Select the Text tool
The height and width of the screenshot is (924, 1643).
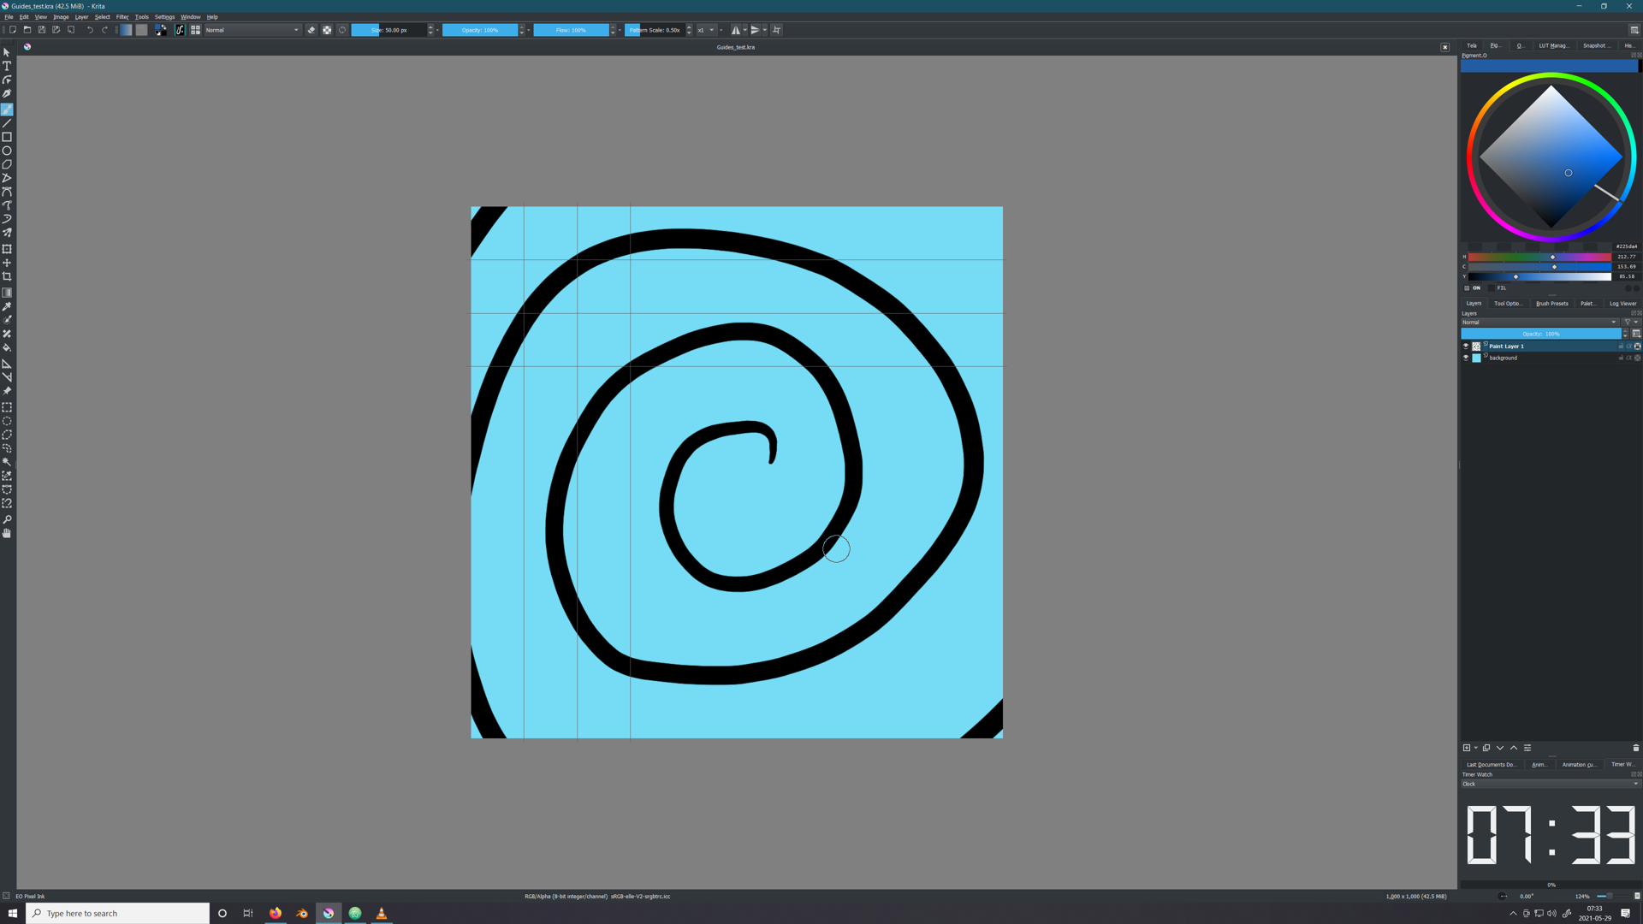point(7,66)
